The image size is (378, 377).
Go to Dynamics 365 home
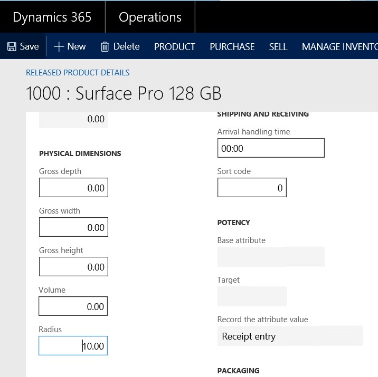click(x=52, y=17)
